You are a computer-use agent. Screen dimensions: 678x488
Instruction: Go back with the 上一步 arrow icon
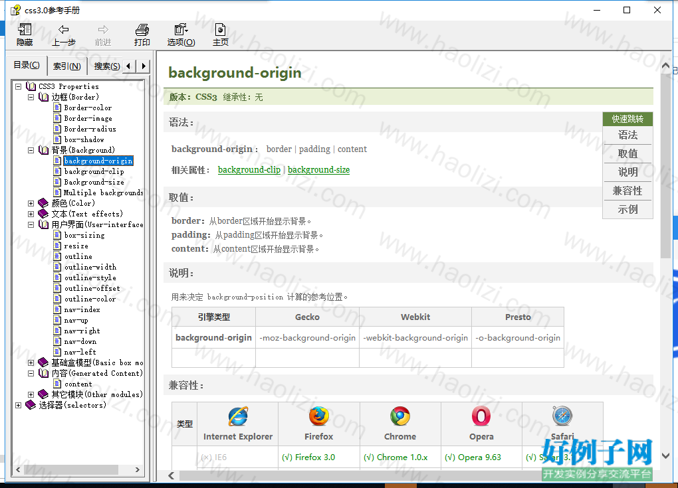tap(64, 30)
